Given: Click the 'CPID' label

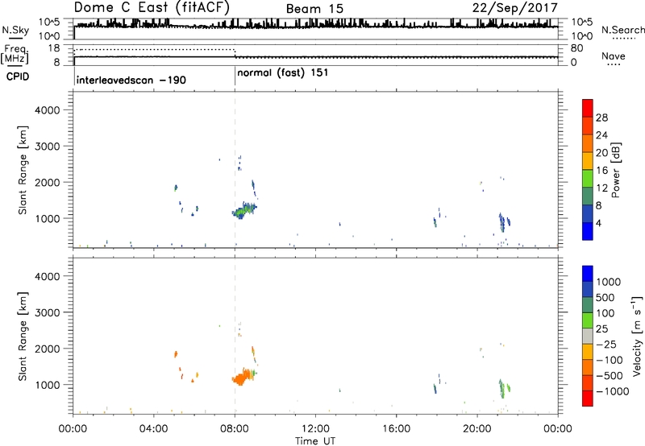Looking at the screenshot, I should (17, 76).
